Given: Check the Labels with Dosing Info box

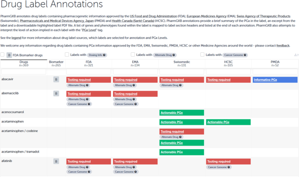Looking at the screenshot, I should pyautogui.click(x=67, y=54).
